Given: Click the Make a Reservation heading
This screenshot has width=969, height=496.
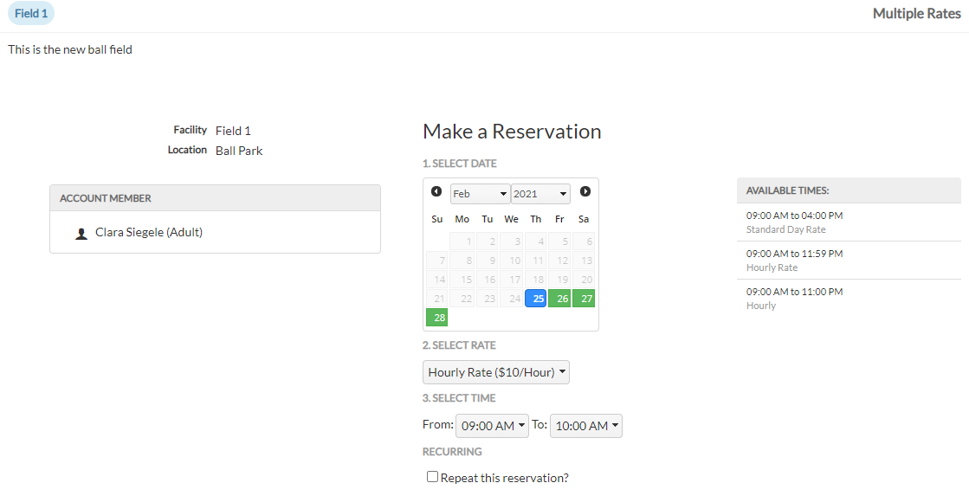Looking at the screenshot, I should point(512,132).
